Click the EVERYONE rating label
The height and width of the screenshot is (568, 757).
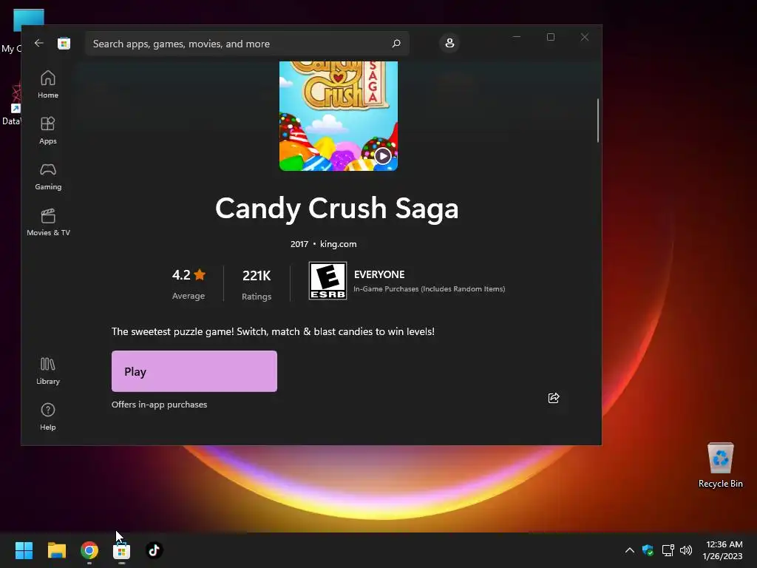tap(379, 274)
